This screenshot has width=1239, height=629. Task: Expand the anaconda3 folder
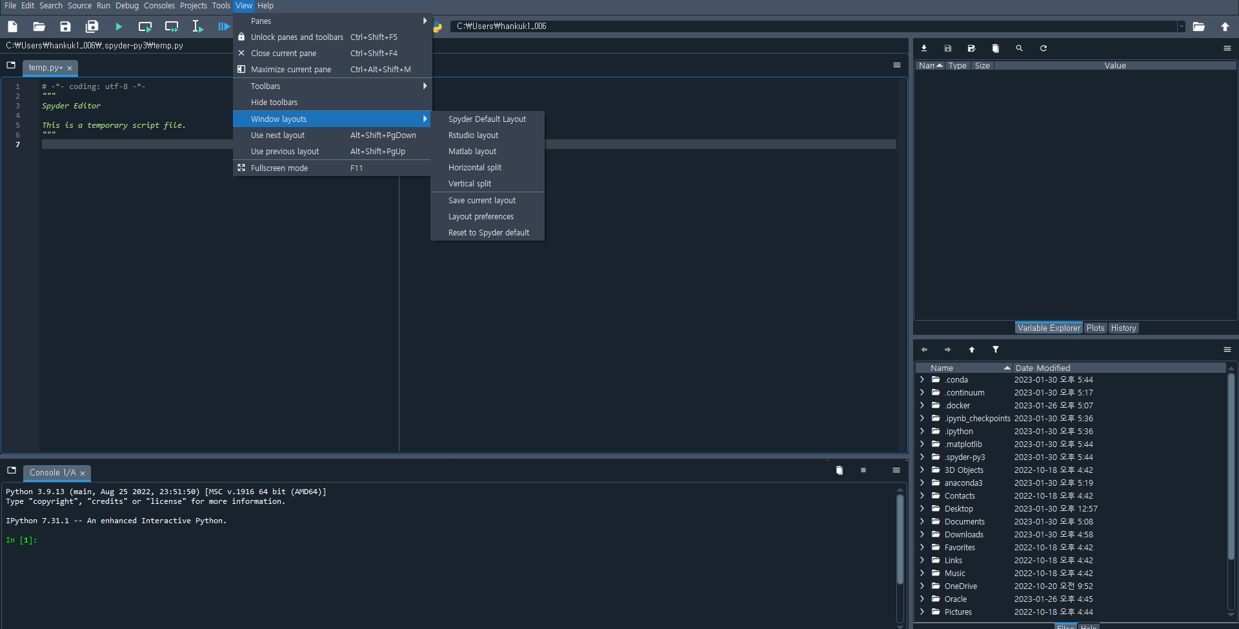(x=922, y=483)
